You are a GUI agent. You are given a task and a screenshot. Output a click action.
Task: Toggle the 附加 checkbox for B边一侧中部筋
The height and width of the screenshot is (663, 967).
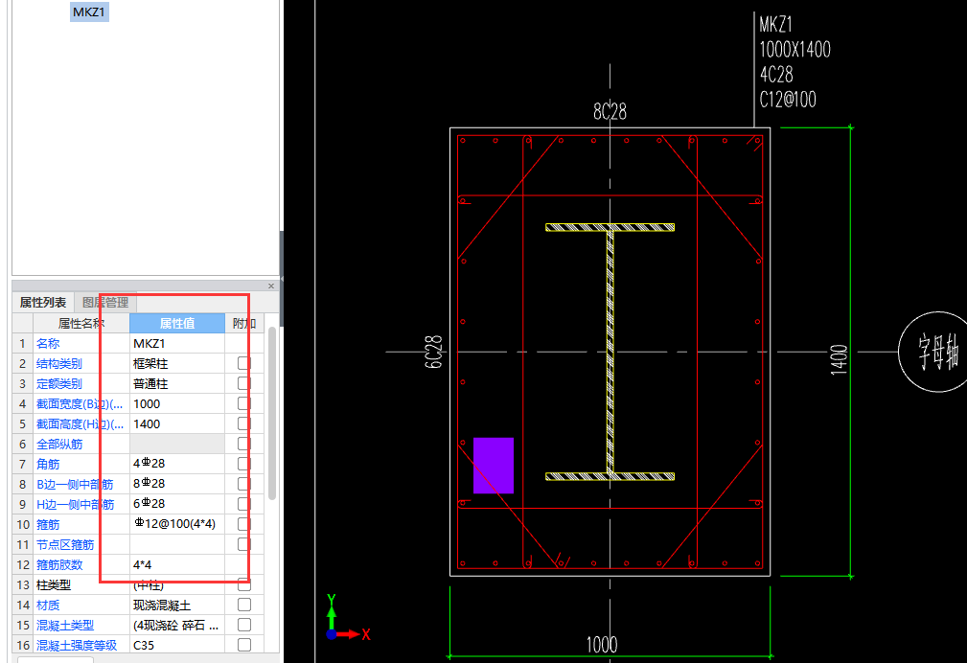(x=244, y=484)
